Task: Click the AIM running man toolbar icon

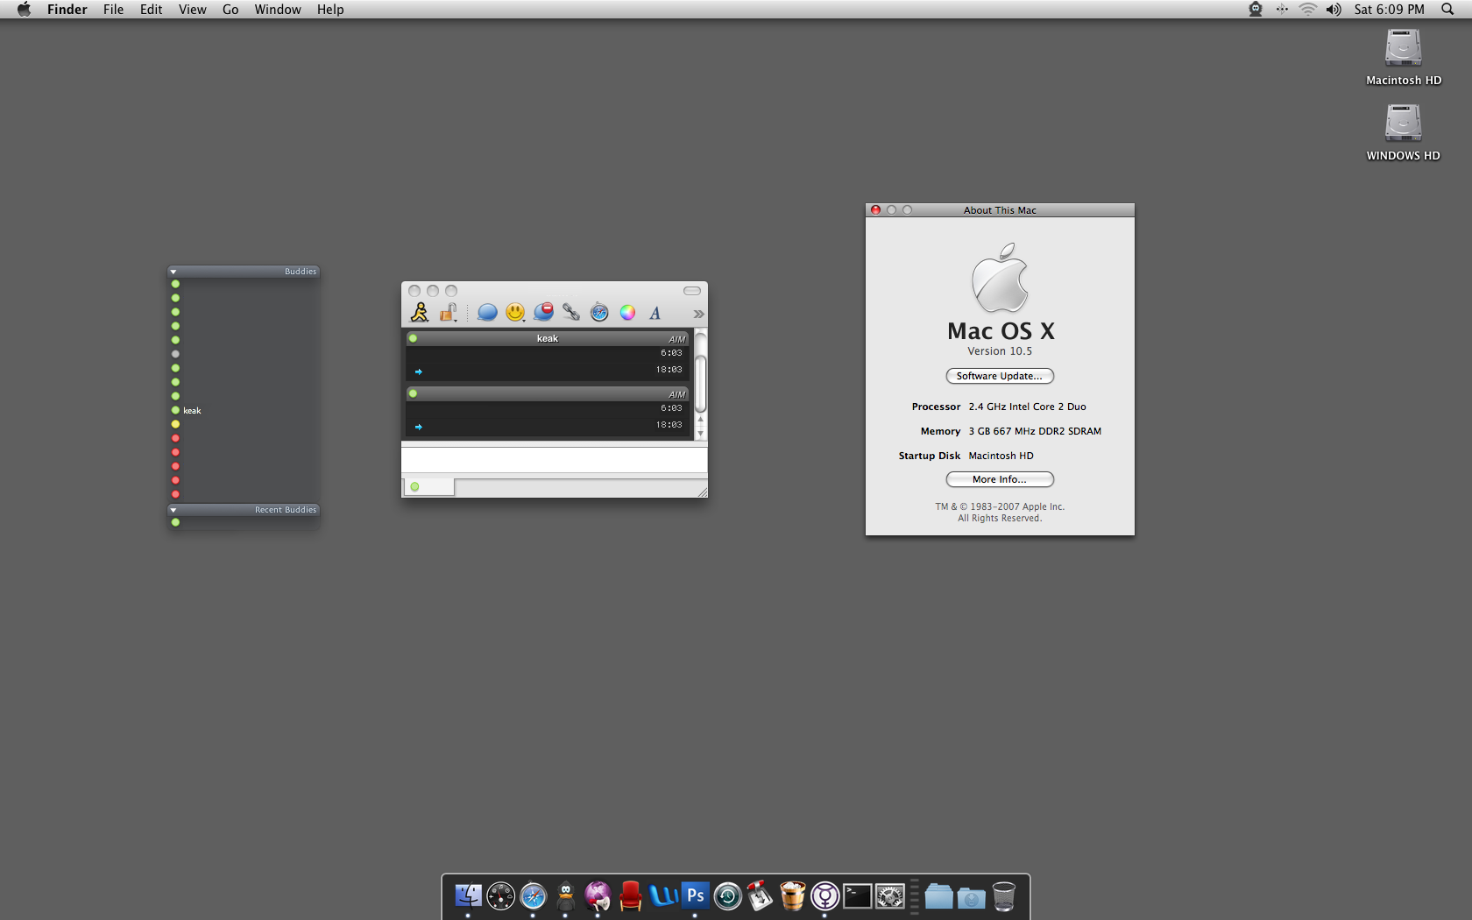Action: pos(420,312)
